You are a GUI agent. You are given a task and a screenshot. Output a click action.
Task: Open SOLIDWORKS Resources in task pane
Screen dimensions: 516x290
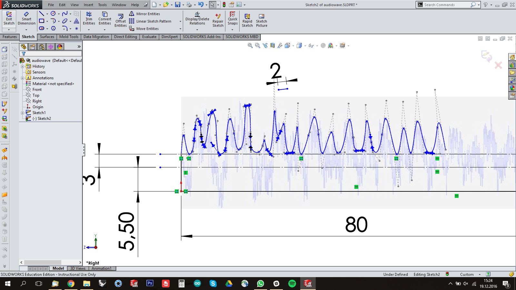point(512,57)
